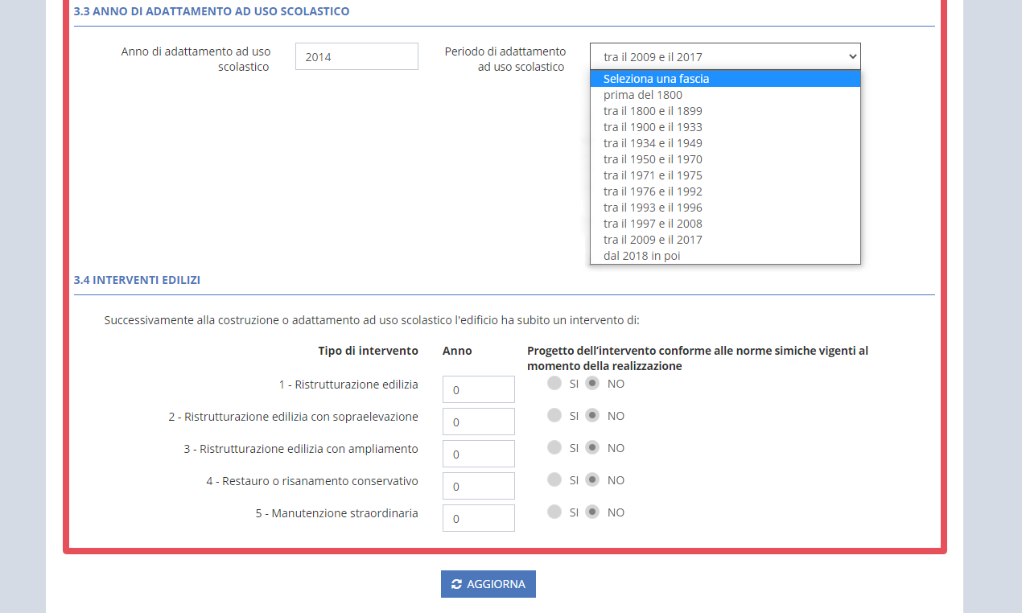Image resolution: width=1022 pixels, height=613 pixels.
Task: Select NO for Restauro o risanamento conservativo
Action: point(592,480)
